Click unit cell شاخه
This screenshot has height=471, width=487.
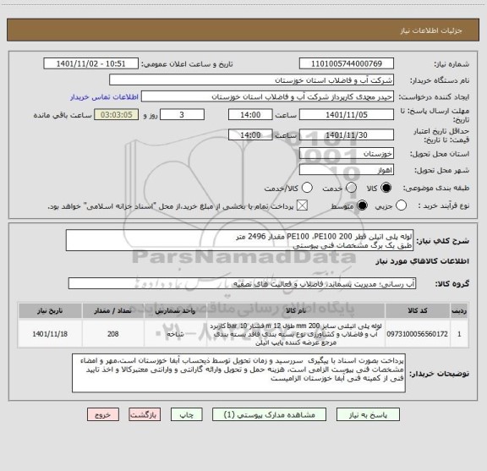pos(175,334)
